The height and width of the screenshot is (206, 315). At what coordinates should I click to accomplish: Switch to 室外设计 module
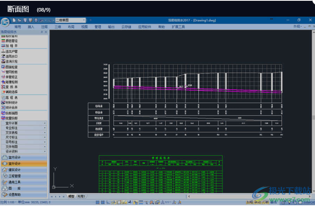coord(24,164)
